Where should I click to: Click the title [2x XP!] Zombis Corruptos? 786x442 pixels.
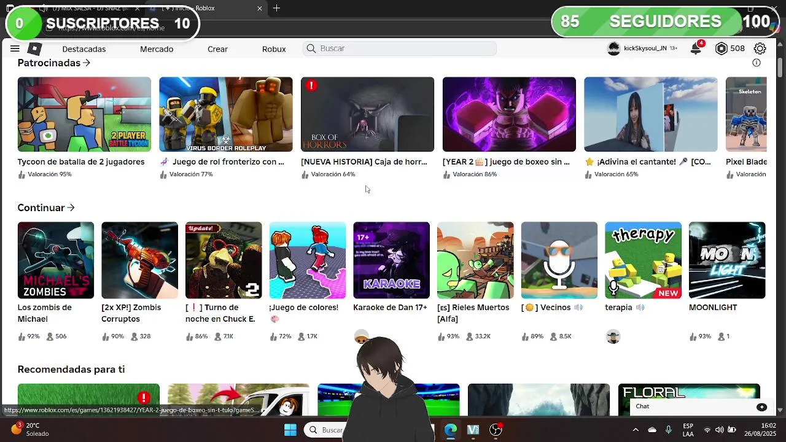pyautogui.click(x=131, y=313)
